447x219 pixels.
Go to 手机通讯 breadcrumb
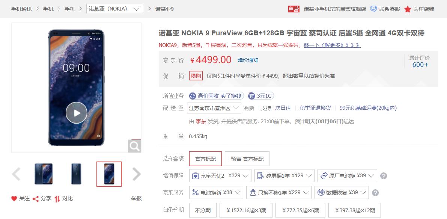point(22,9)
